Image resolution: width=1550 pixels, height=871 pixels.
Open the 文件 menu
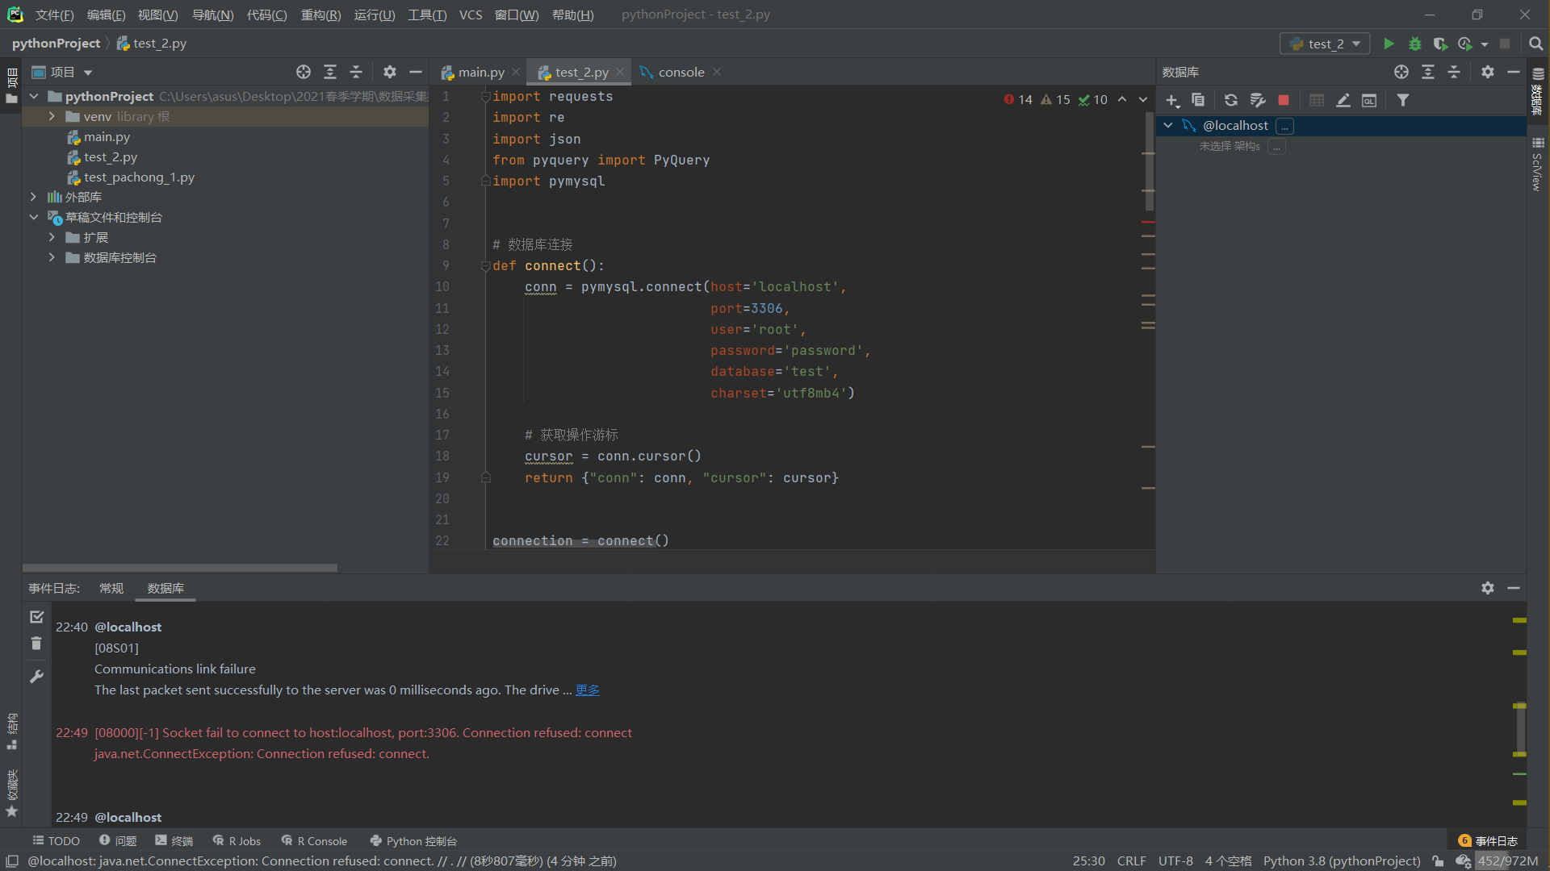[x=54, y=15]
